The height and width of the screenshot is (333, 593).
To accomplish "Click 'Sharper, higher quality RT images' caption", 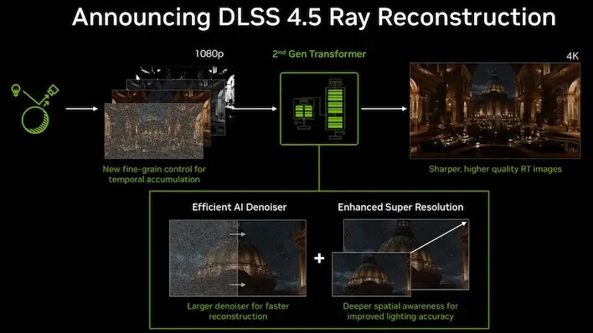I will click(x=495, y=169).
